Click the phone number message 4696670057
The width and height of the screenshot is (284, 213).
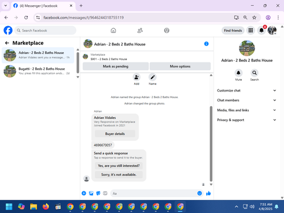click(x=103, y=145)
